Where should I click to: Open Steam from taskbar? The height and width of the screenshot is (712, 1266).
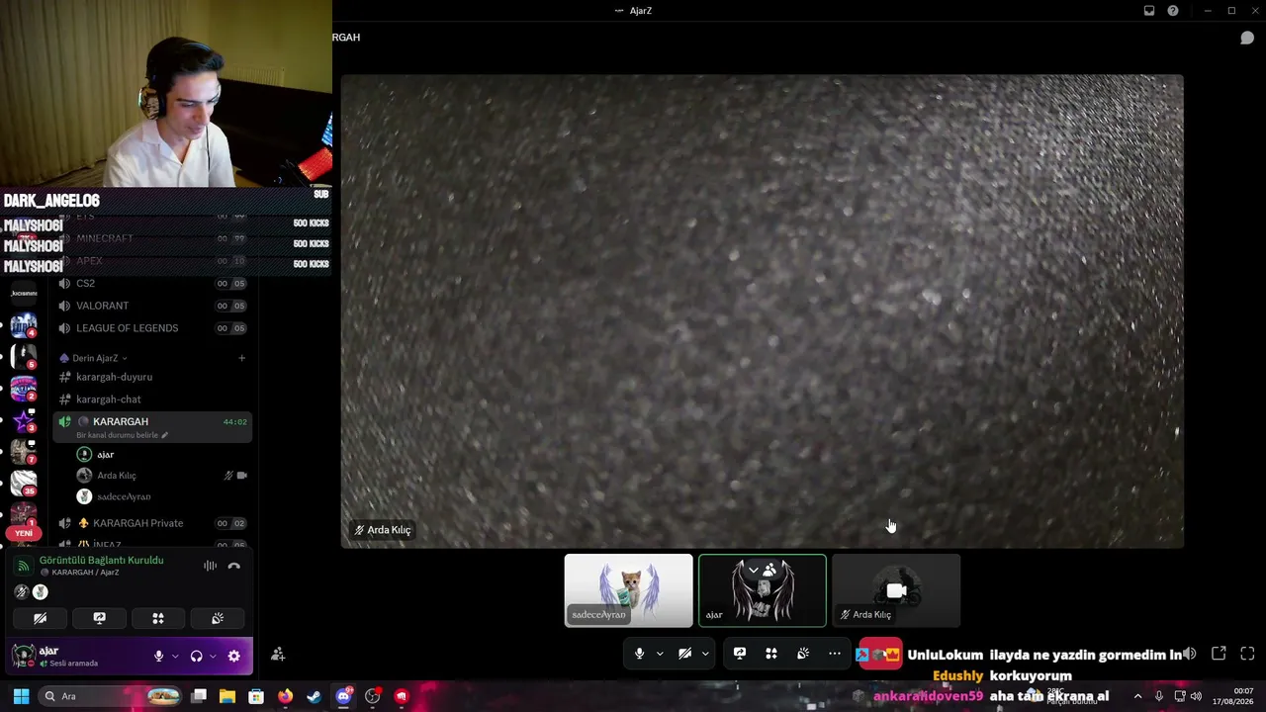(x=314, y=696)
